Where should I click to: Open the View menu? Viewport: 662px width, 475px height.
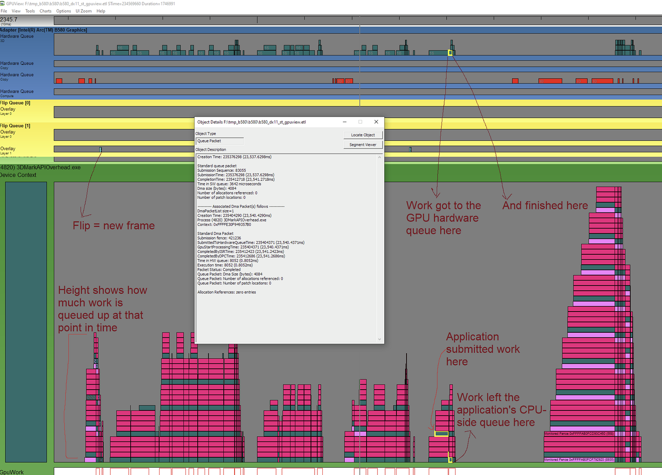pos(16,11)
